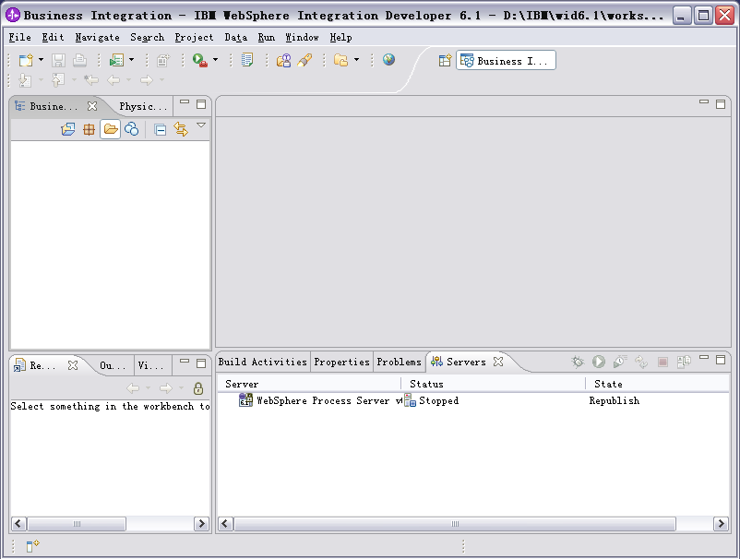740x559 pixels.
Task: Switch to the Physic... view tab
Action: (x=143, y=107)
